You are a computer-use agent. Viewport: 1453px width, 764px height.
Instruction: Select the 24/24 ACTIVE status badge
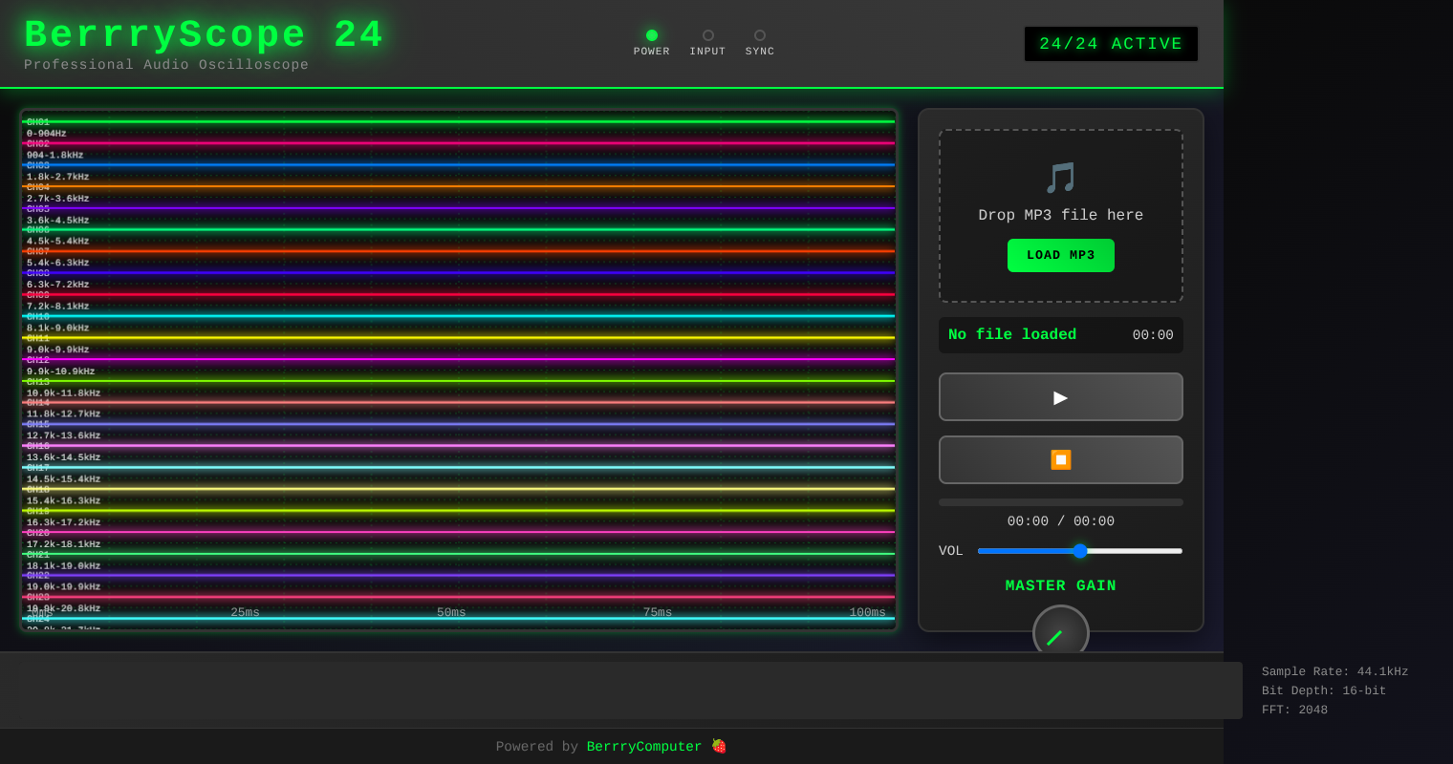[x=1111, y=43]
